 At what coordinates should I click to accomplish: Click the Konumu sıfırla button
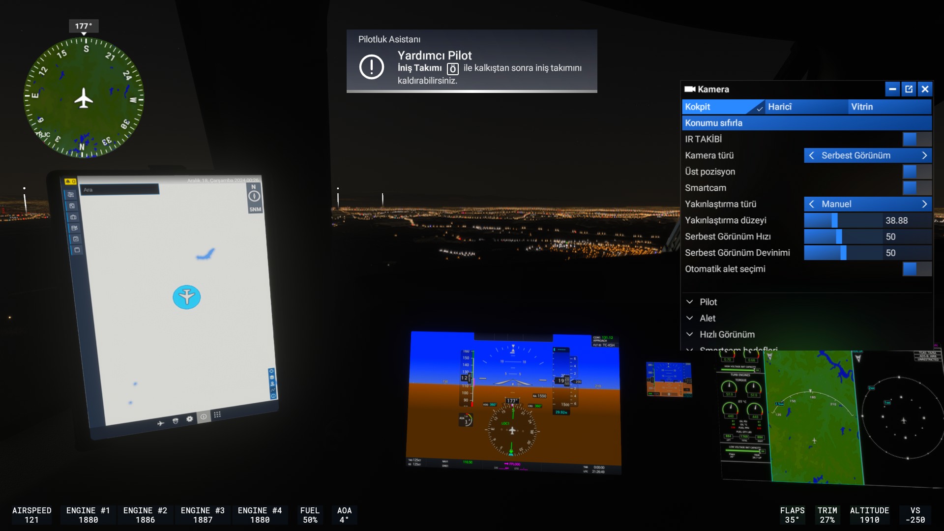pyautogui.click(x=807, y=123)
